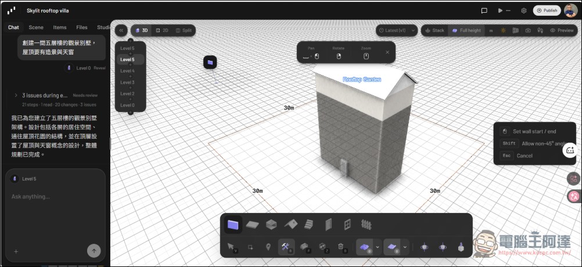Image resolution: width=582 pixels, height=267 pixels.
Task: Select the Wall build tool
Action: tap(233, 225)
